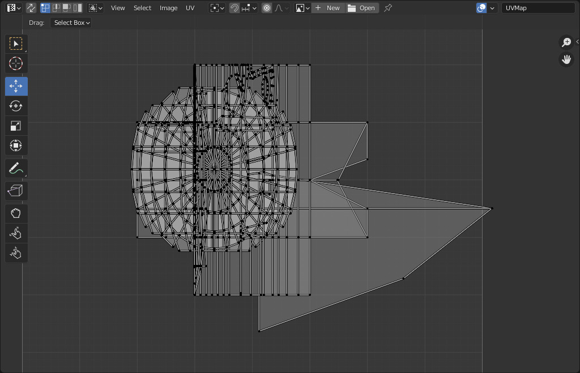
Task: Switch to vertex selection mode
Action: point(45,8)
